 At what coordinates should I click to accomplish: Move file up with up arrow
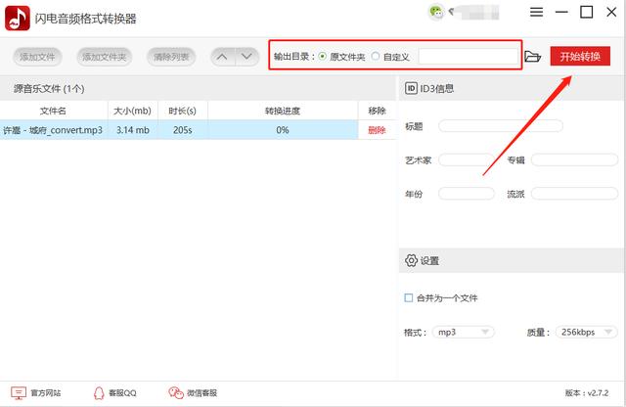223,57
